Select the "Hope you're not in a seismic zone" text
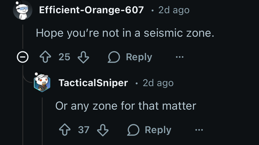Image resolution: width=259 pixels, height=145 pixels. [x=125, y=33]
